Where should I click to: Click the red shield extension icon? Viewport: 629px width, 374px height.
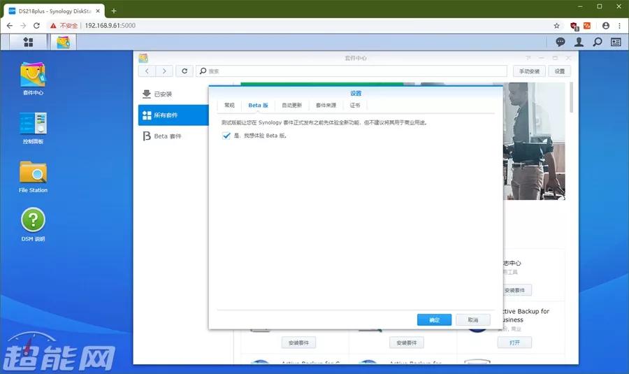(x=574, y=26)
